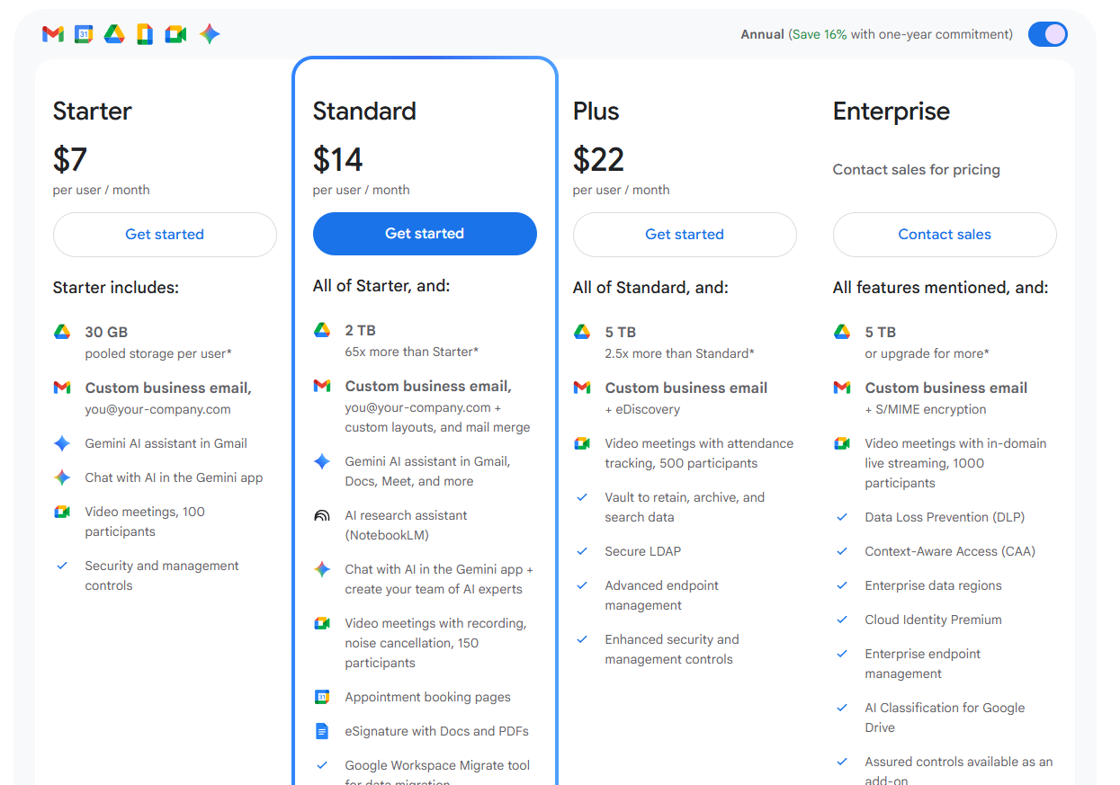Click Contact sales for pricing text
The width and height of the screenshot is (1120, 785).
pos(917,170)
